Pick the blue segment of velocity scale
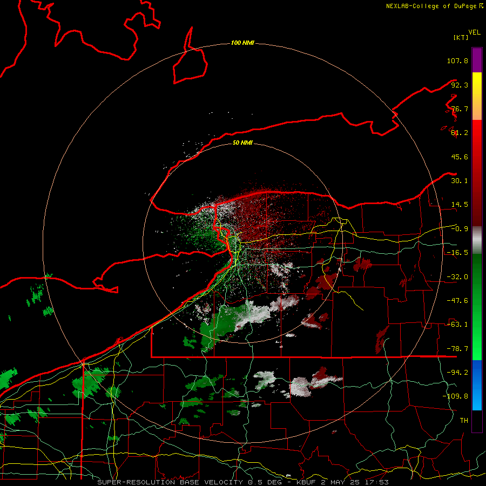Screen dimensions: 486x486 (x=477, y=385)
